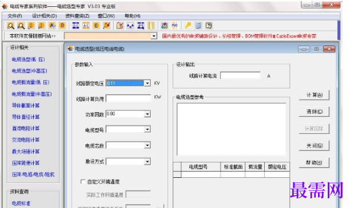Open the DC resistance calculation toolbar icon

click(x=75, y=26)
